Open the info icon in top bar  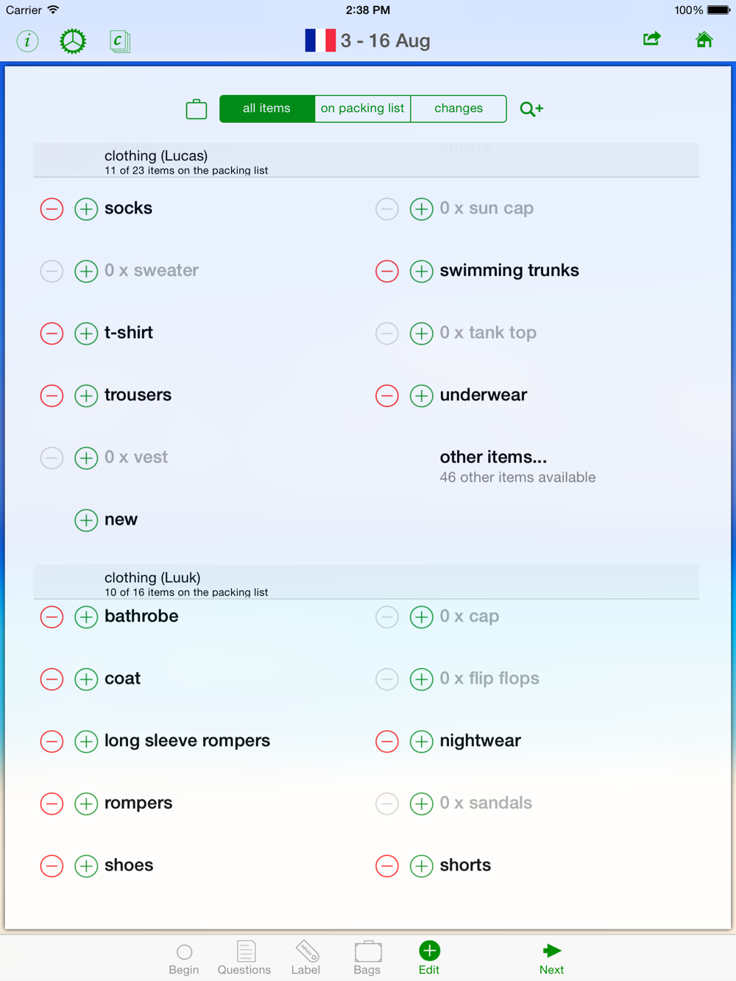[28, 41]
